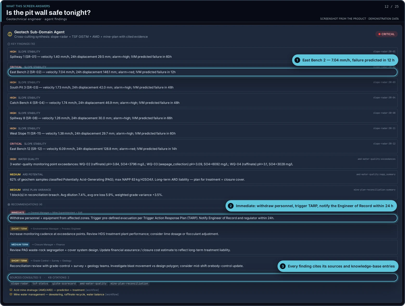Click the red CRITICAL status badge
Viewport: 405px width, 306px height.
coord(386,34)
